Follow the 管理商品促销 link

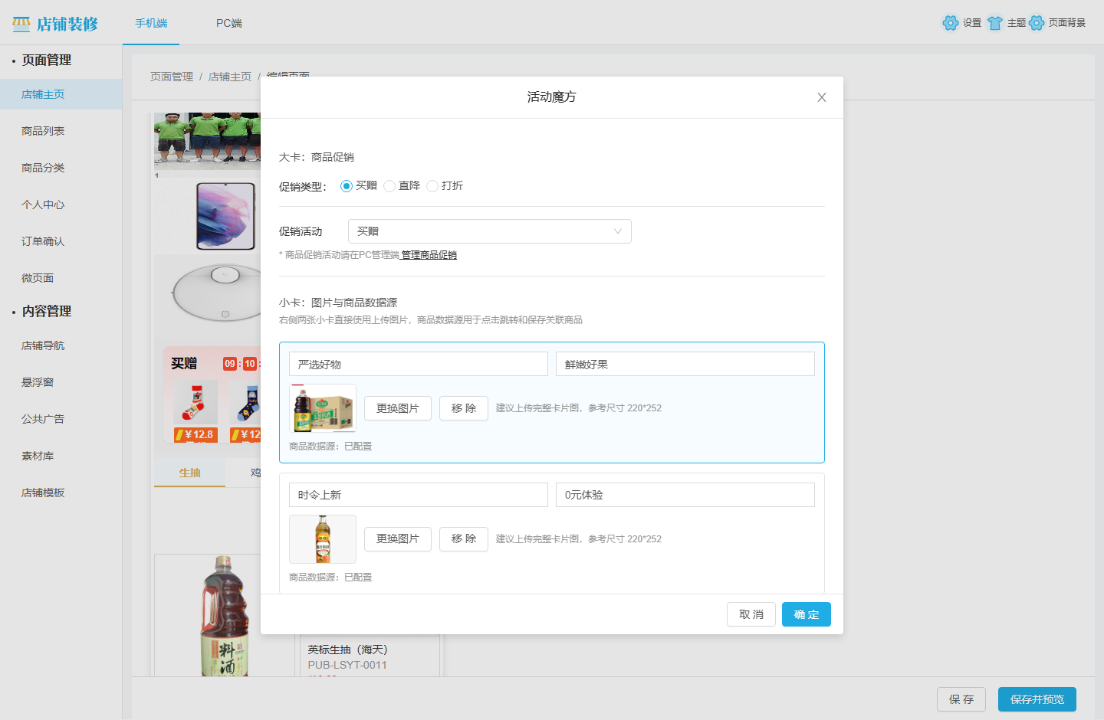pos(429,255)
